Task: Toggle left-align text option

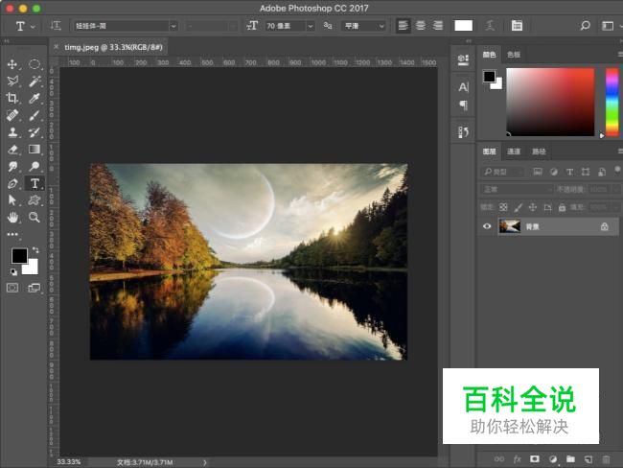Action: 404,25
